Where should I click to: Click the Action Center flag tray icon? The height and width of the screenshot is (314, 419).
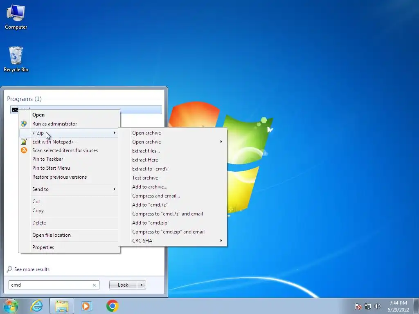[358, 306]
